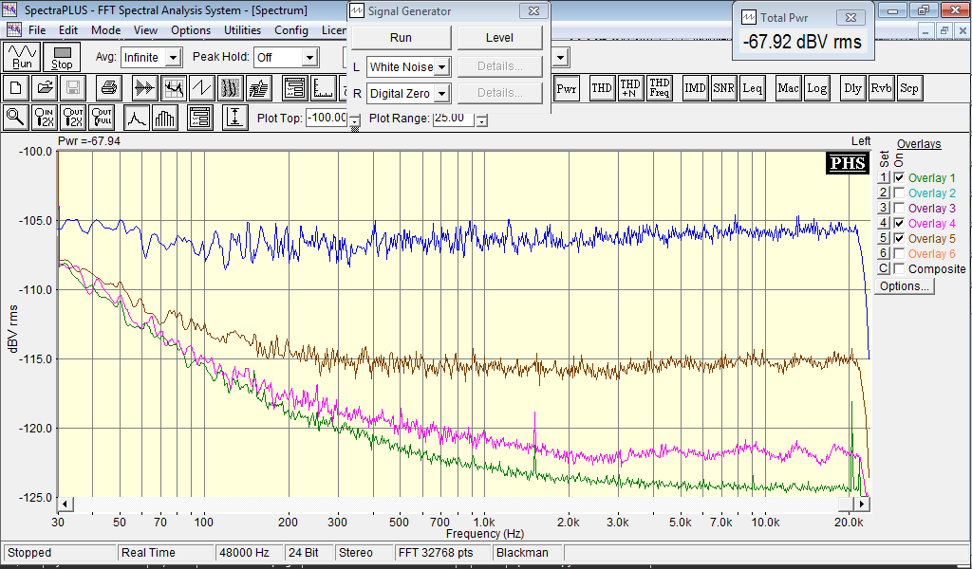972x569 pixels.
Task: Open the Mac macro utility
Action: (x=788, y=88)
